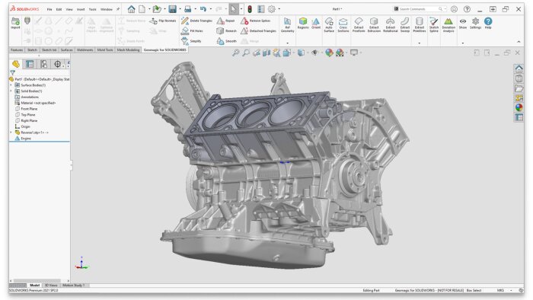The width and height of the screenshot is (533, 300).
Task: Select Material <not specified> item
Action: tap(35, 103)
